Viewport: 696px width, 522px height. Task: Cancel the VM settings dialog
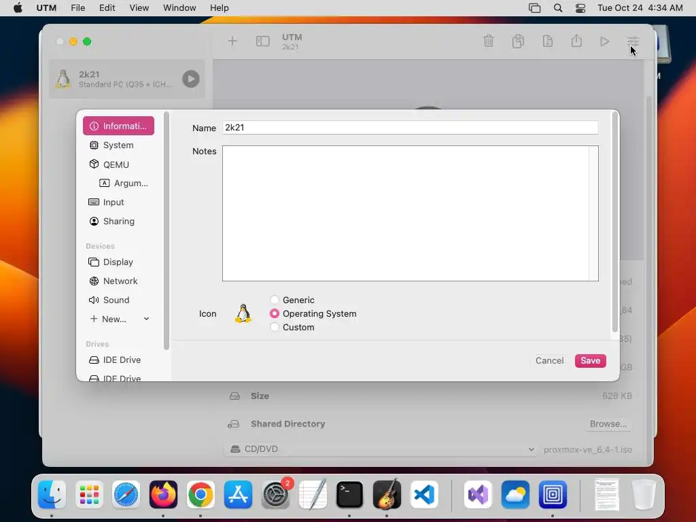(549, 360)
